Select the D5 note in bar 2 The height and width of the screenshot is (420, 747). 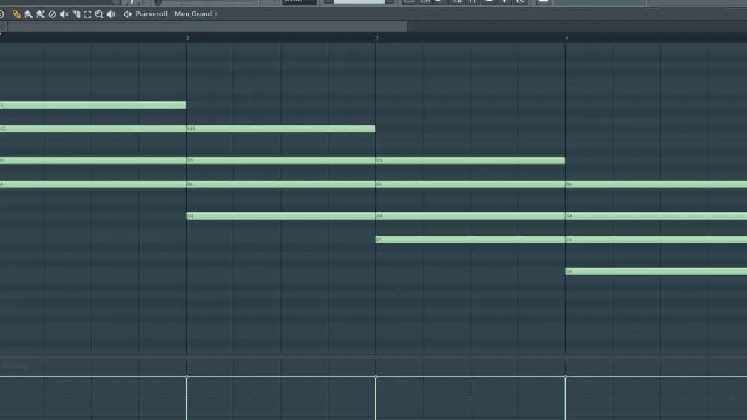tap(281, 160)
